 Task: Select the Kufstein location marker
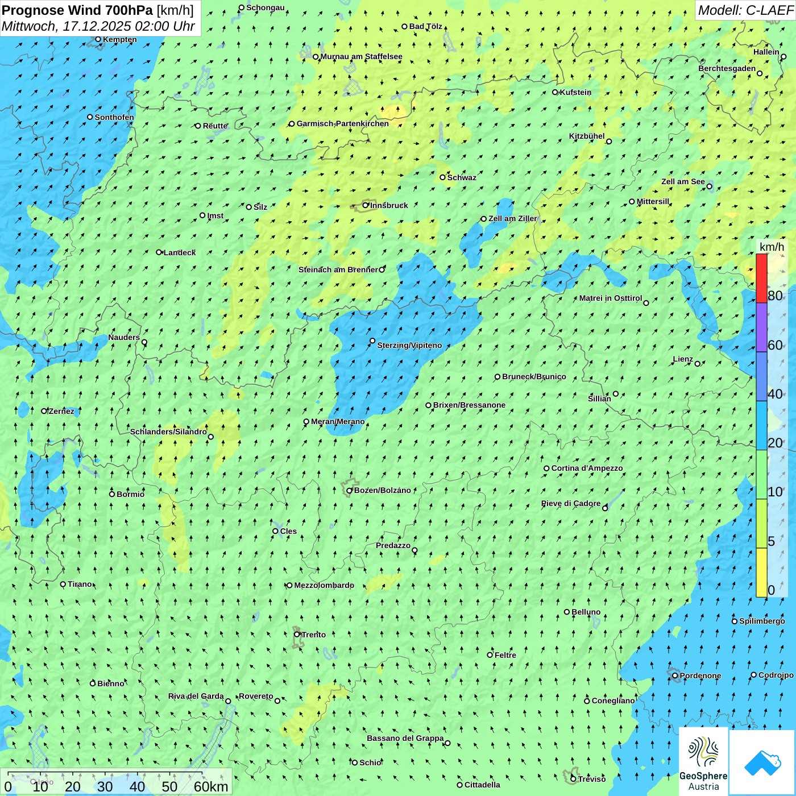[x=555, y=92]
